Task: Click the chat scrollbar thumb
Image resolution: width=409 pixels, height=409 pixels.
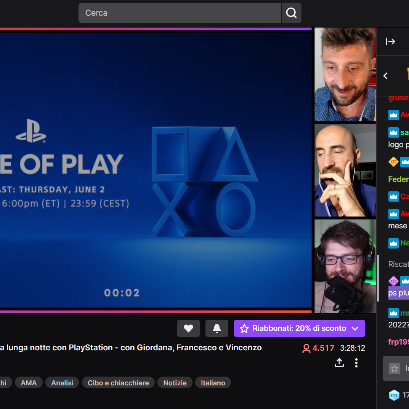Action: tap(378, 278)
